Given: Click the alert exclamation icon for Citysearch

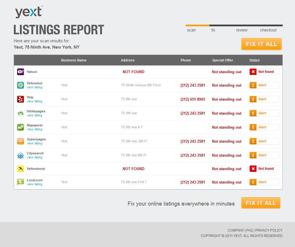Looking at the screenshot, I should pos(253,155).
